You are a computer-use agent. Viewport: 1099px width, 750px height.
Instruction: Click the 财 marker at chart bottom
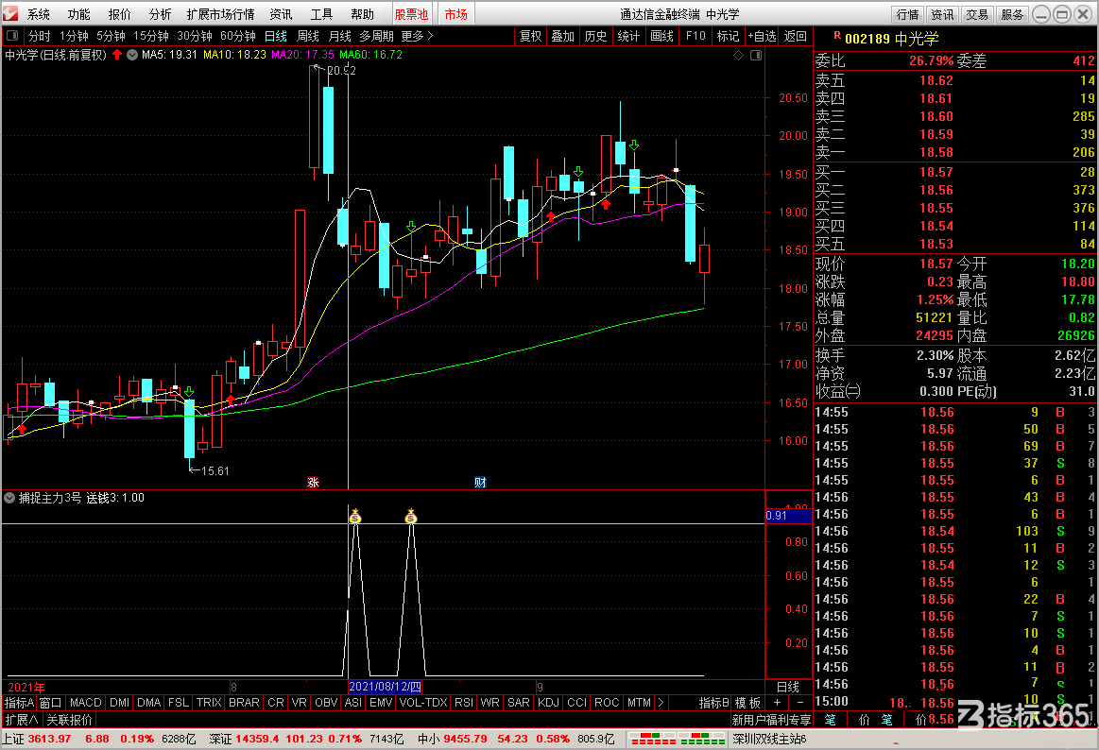[480, 482]
